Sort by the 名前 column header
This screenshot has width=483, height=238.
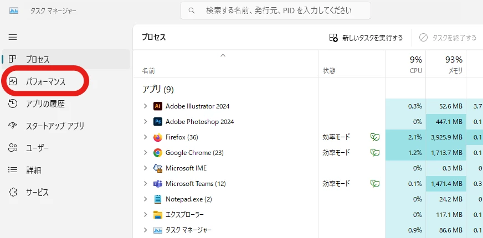[x=227, y=64]
